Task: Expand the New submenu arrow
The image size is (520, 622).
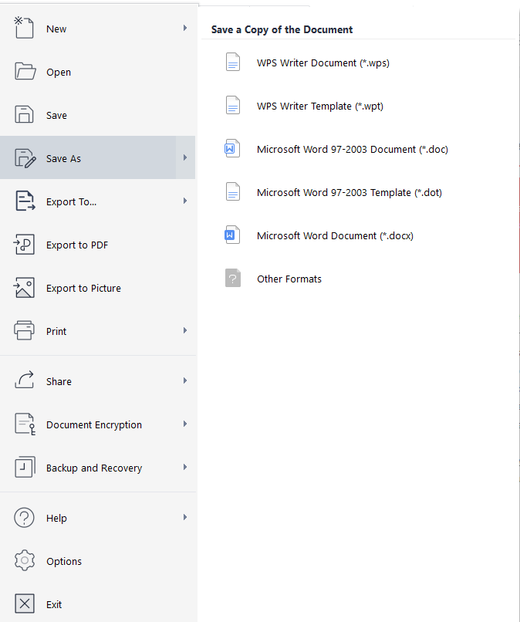Action: (185, 29)
